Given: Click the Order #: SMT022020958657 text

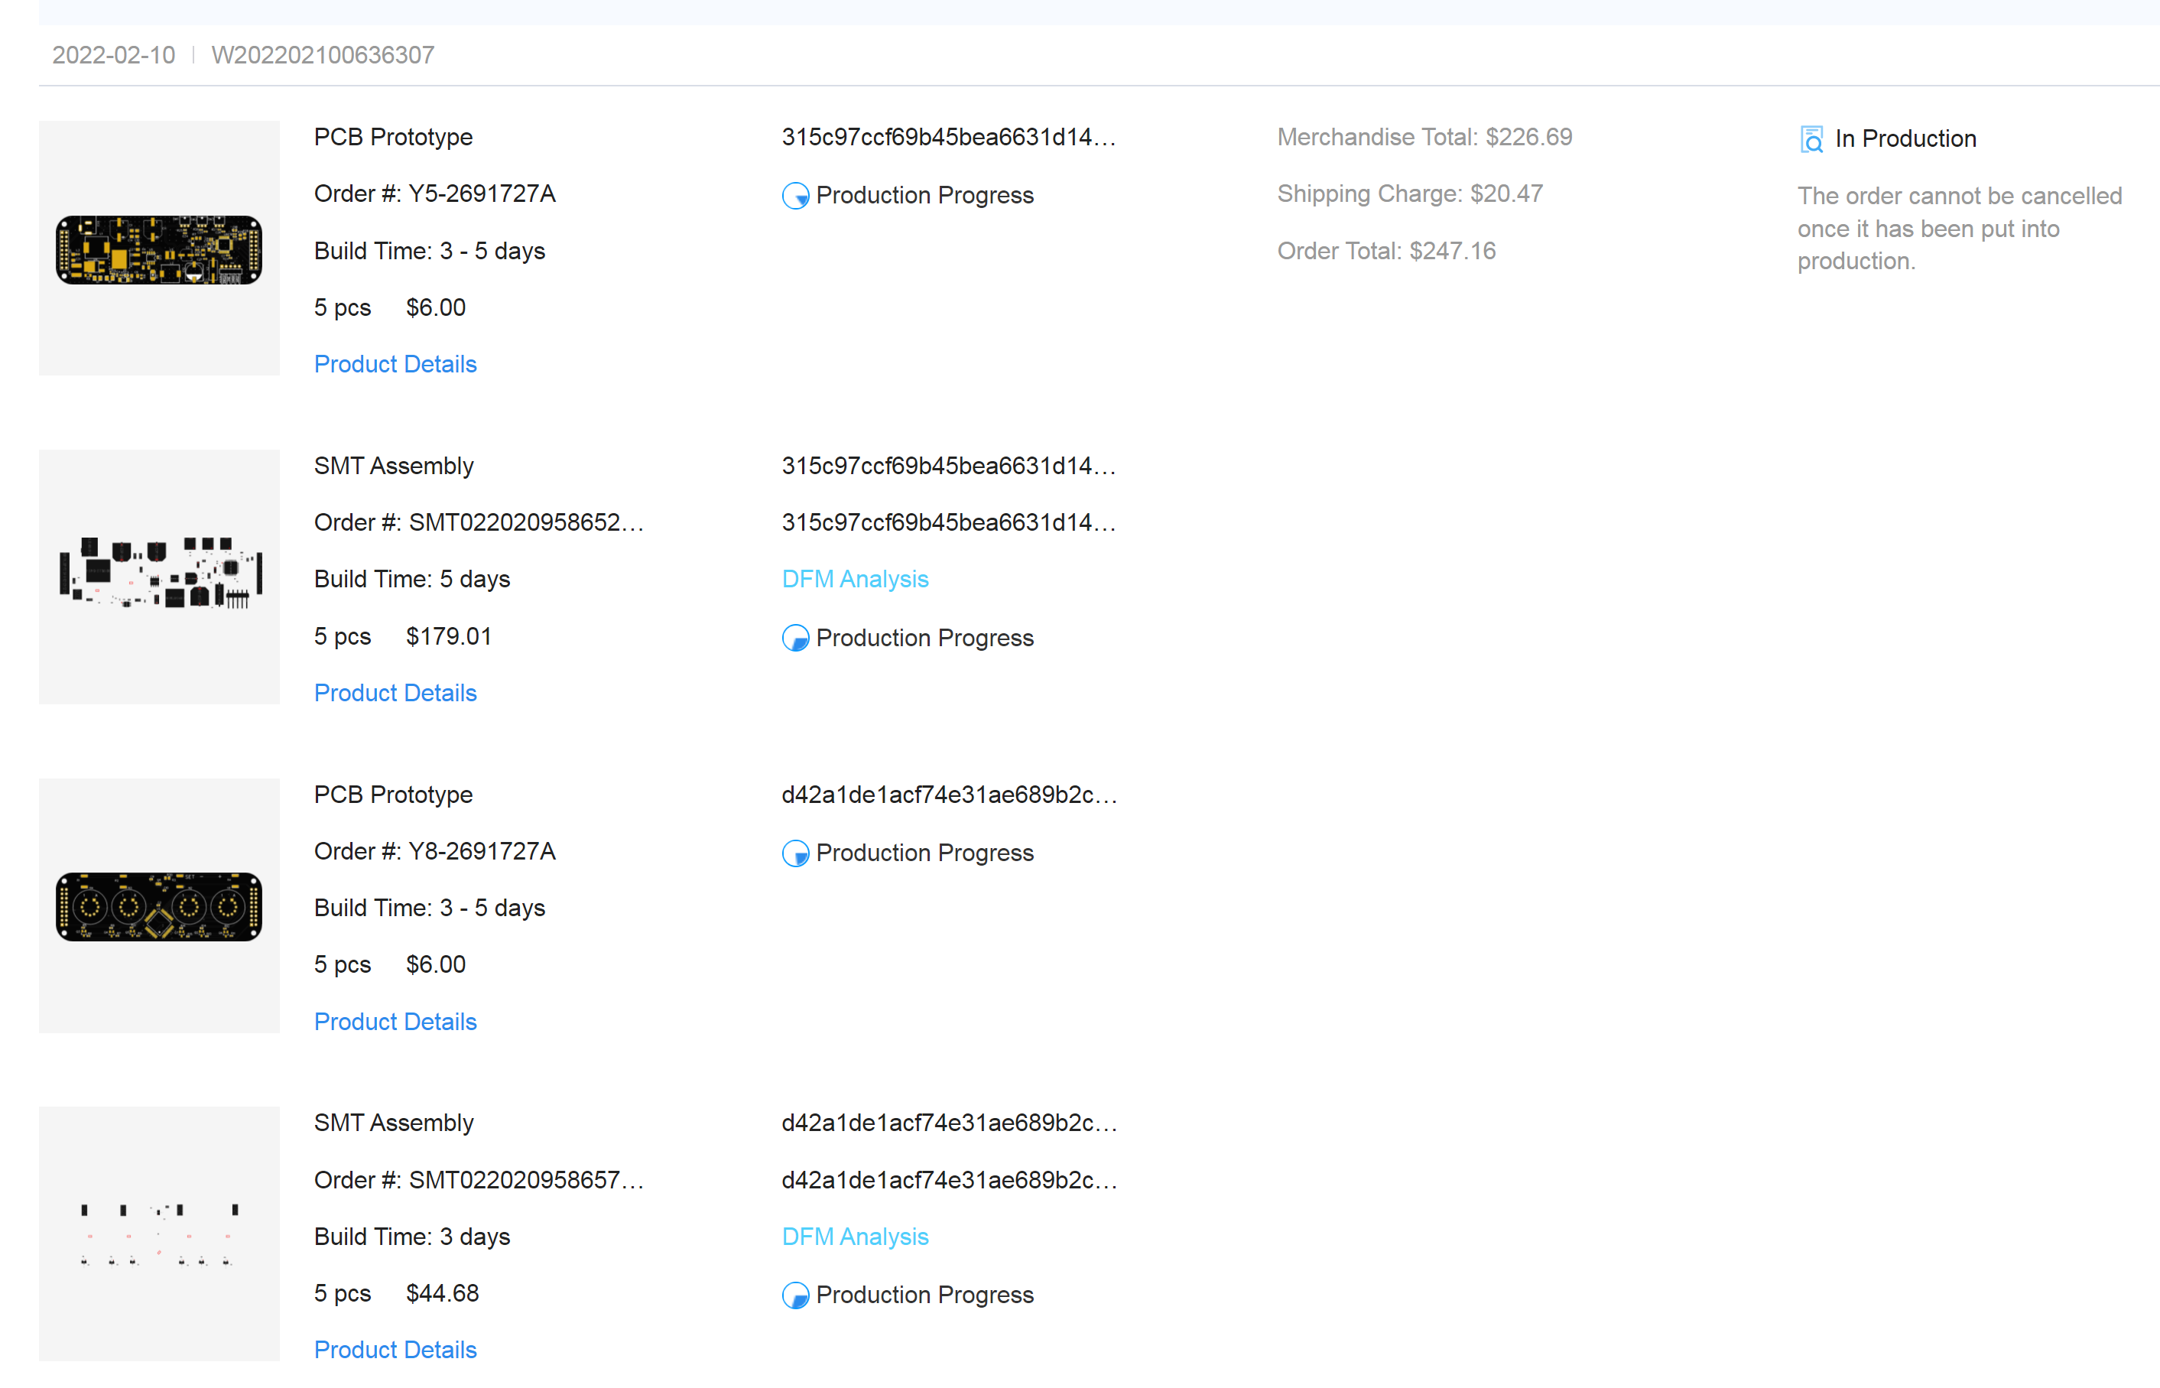Looking at the screenshot, I should point(479,1181).
